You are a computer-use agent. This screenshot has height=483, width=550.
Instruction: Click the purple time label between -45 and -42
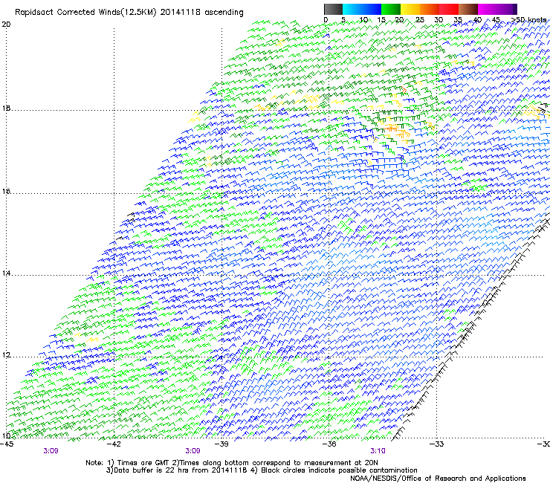pyautogui.click(x=51, y=451)
